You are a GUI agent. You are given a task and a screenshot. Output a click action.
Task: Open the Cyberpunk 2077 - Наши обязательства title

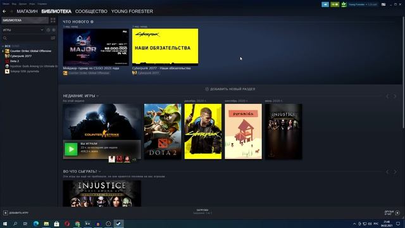pyautogui.click(x=161, y=68)
